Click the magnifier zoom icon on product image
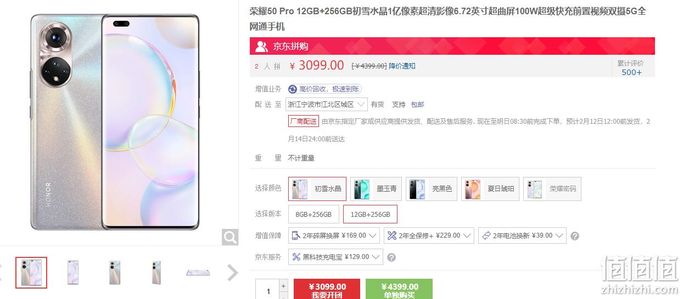Image resolution: width=683 pixels, height=299 pixels. pos(230,237)
